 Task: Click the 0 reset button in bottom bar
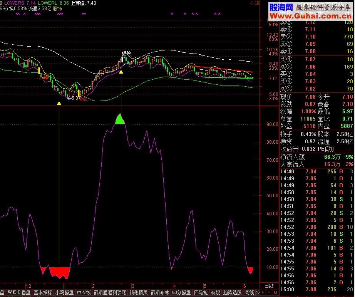(275, 292)
